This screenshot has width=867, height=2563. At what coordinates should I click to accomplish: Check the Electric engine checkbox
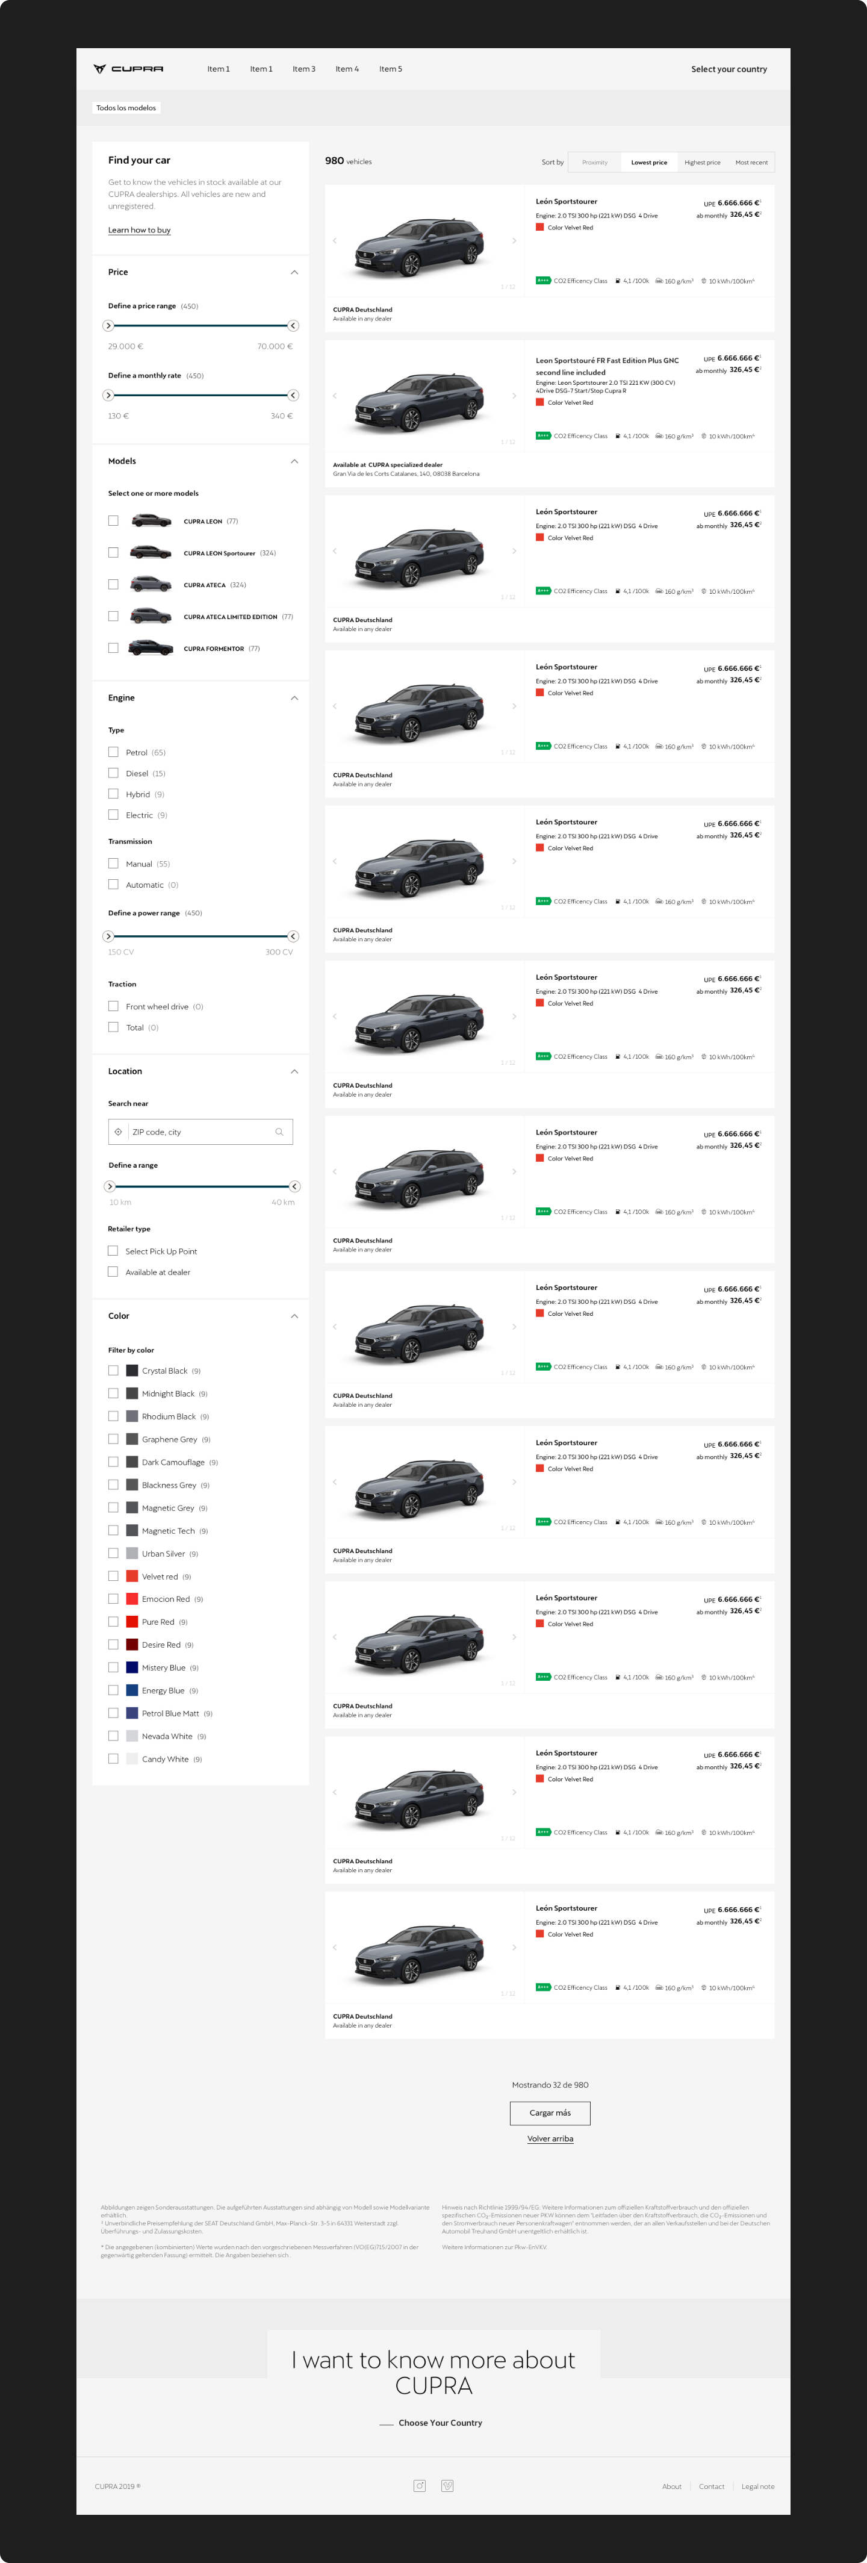113,815
